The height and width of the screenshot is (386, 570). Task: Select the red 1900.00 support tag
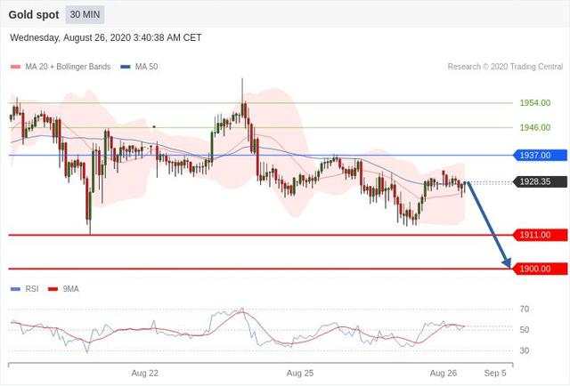click(x=541, y=269)
